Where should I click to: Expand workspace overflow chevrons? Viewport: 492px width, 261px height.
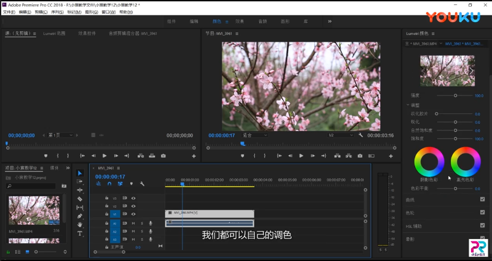pyautogui.click(x=330, y=21)
